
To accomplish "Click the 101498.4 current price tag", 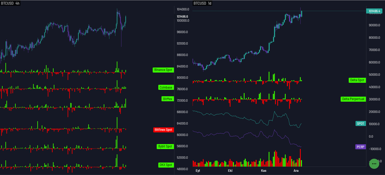I will [x=375, y=11].
